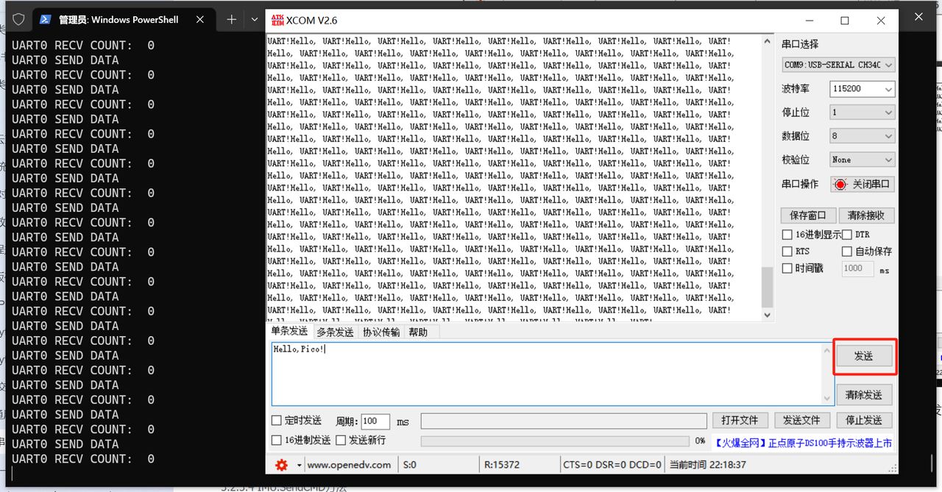Click 清除发送 button
This screenshot has height=492, width=942.
click(863, 395)
